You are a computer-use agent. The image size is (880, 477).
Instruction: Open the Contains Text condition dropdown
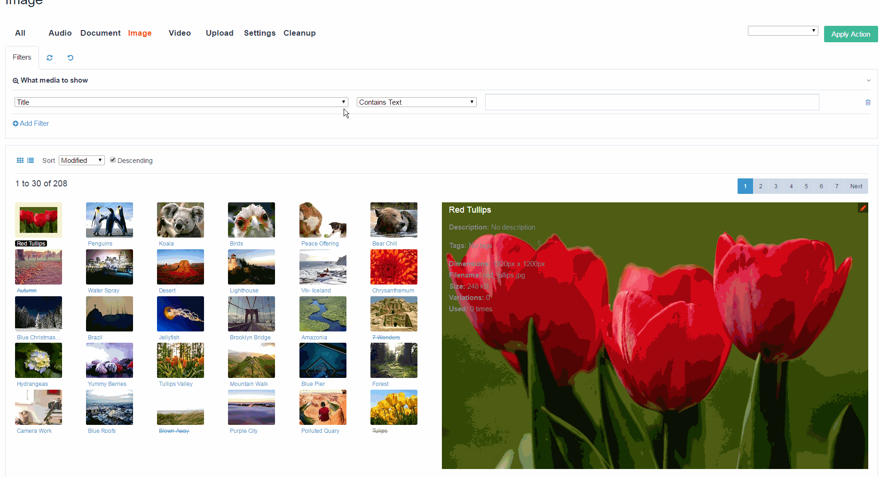tap(416, 102)
